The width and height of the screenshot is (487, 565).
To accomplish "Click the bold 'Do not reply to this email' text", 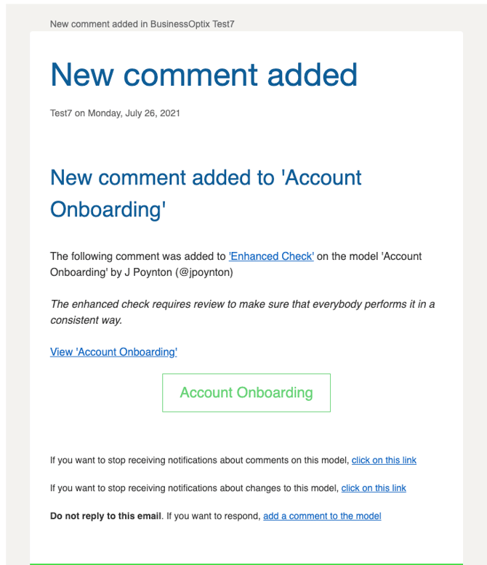I will [x=105, y=516].
